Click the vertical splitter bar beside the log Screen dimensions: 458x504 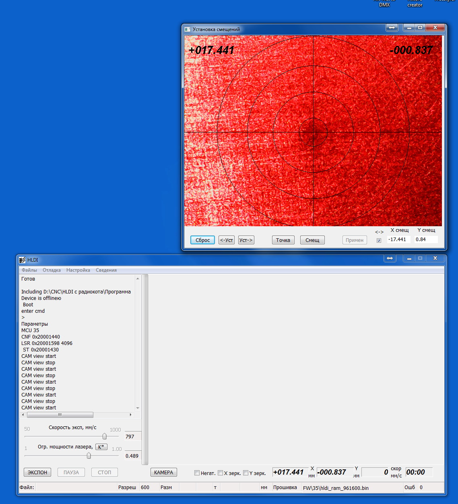145,370
